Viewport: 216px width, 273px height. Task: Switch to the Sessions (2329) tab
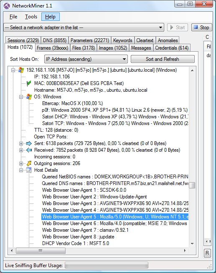point(23,40)
